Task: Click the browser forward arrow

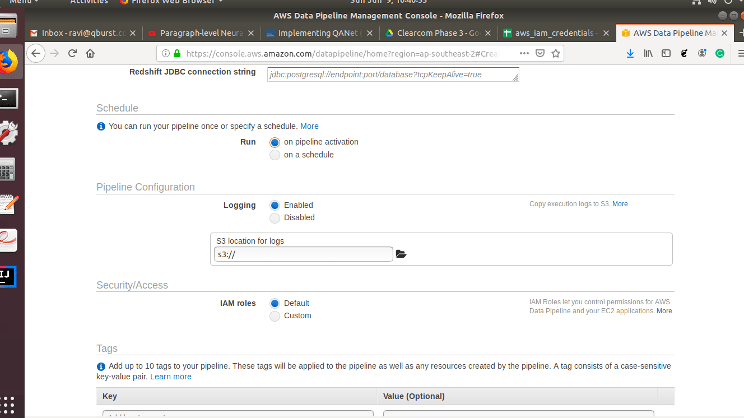Action: pyautogui.click(x=54, y=53)
